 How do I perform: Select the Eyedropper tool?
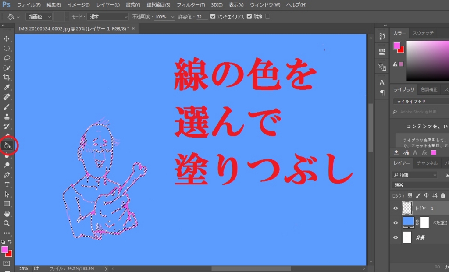pos(7,87)
